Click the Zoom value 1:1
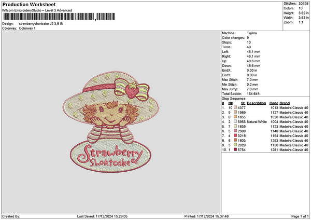This screenshot has width=311, height=220. point(301,22)
